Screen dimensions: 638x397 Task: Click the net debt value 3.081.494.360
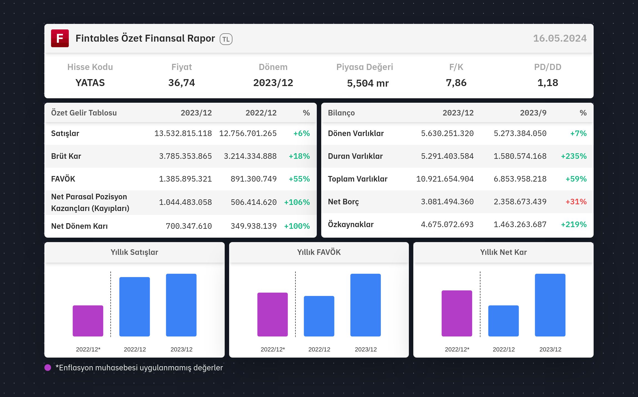click(447, 202)
